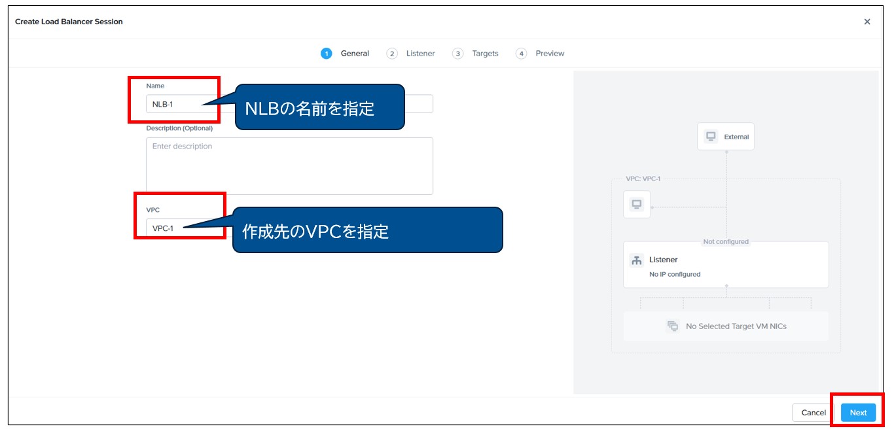The height and width of the screenshot is (433, 894).
Task: Go to the Listener step label
Action: 420,54
